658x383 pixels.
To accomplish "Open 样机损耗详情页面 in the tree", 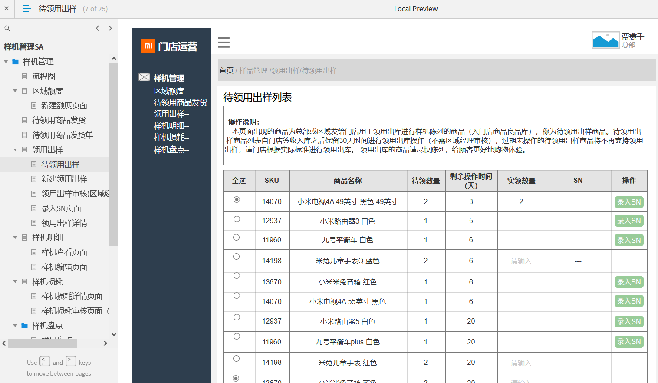I will pyautogui.click(x=72, y=296).
